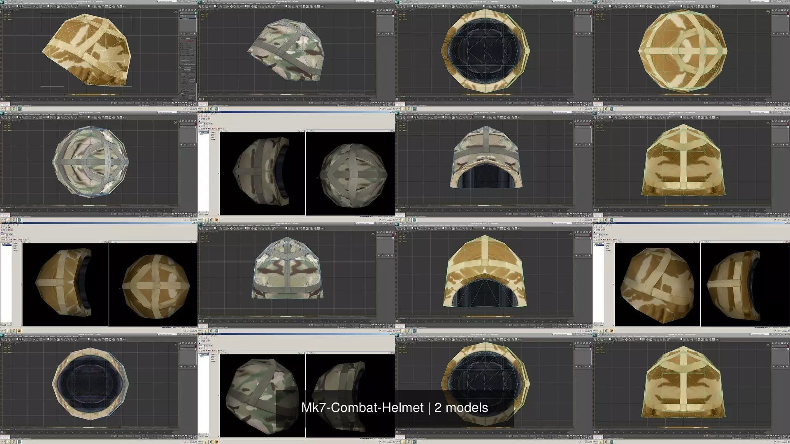Open Rendering menu above tilted desert helmet window
The height and width of the screenshot is (444, 790).
pos(53,4)
